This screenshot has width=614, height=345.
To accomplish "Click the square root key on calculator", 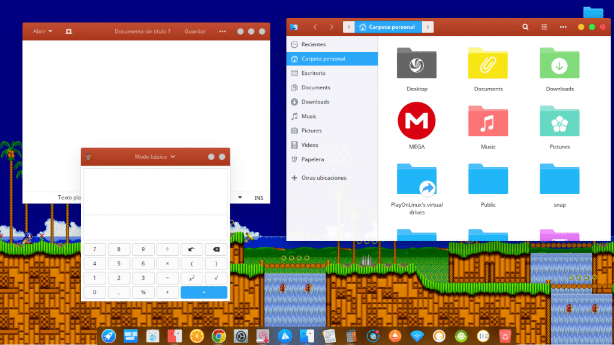I will (x=216, y=278).
